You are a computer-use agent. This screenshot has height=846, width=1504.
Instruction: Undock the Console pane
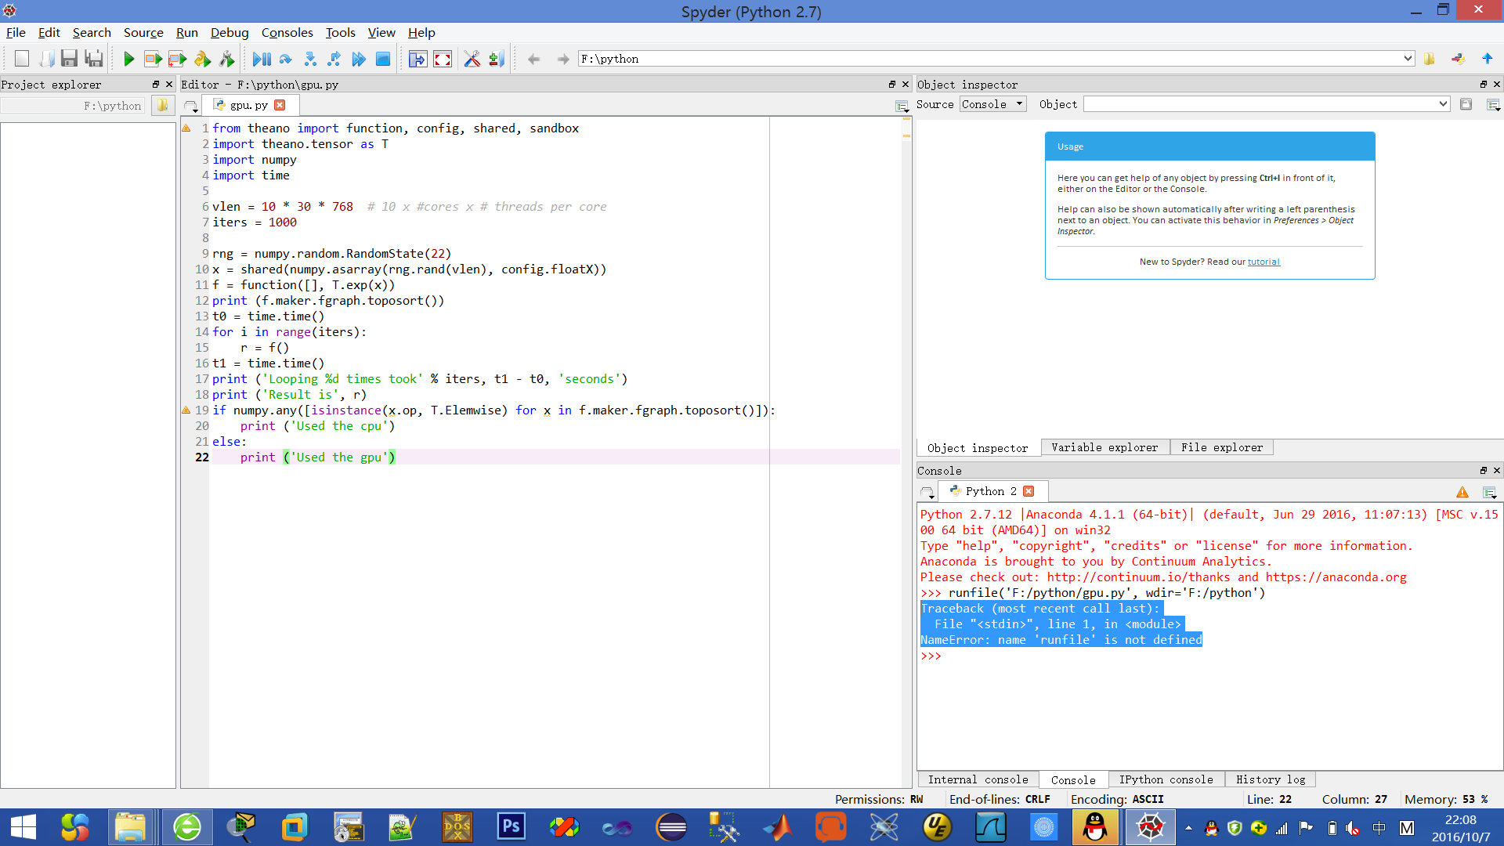[1484, 471]
